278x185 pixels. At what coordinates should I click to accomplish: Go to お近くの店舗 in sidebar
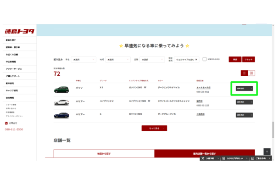pos(12,55)
